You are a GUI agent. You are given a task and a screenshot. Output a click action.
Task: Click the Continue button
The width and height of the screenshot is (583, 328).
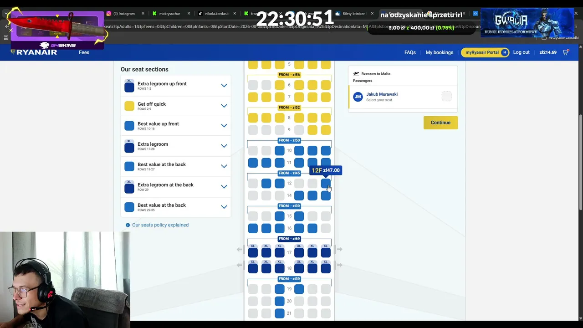[x=440, y=123]
